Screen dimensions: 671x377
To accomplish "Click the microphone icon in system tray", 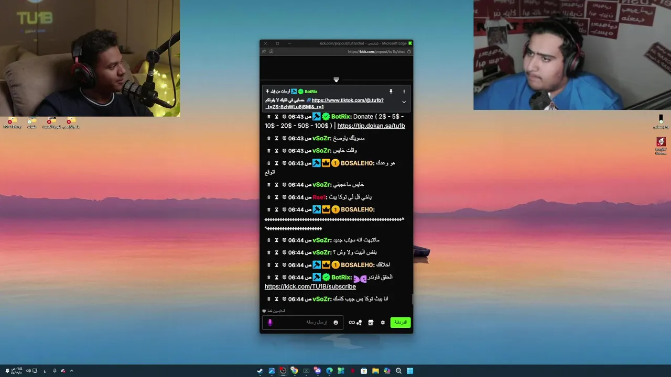I will tap(54, 371).
